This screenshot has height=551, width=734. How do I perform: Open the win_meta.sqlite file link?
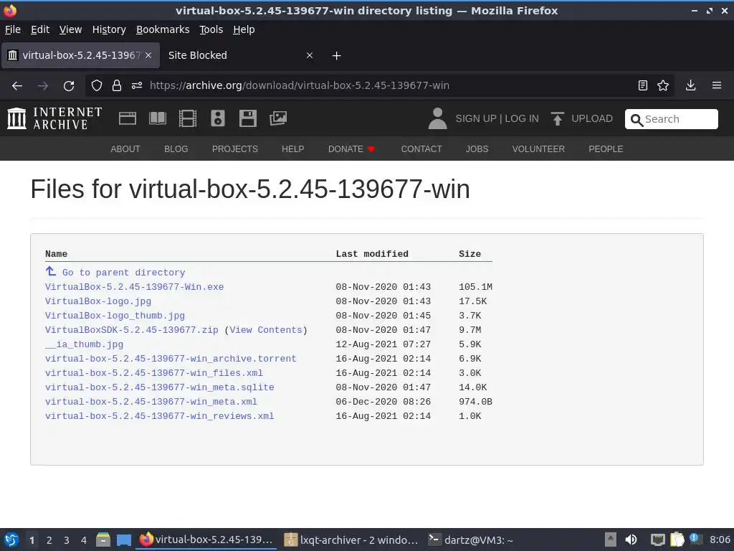click(x=160, y=387)
